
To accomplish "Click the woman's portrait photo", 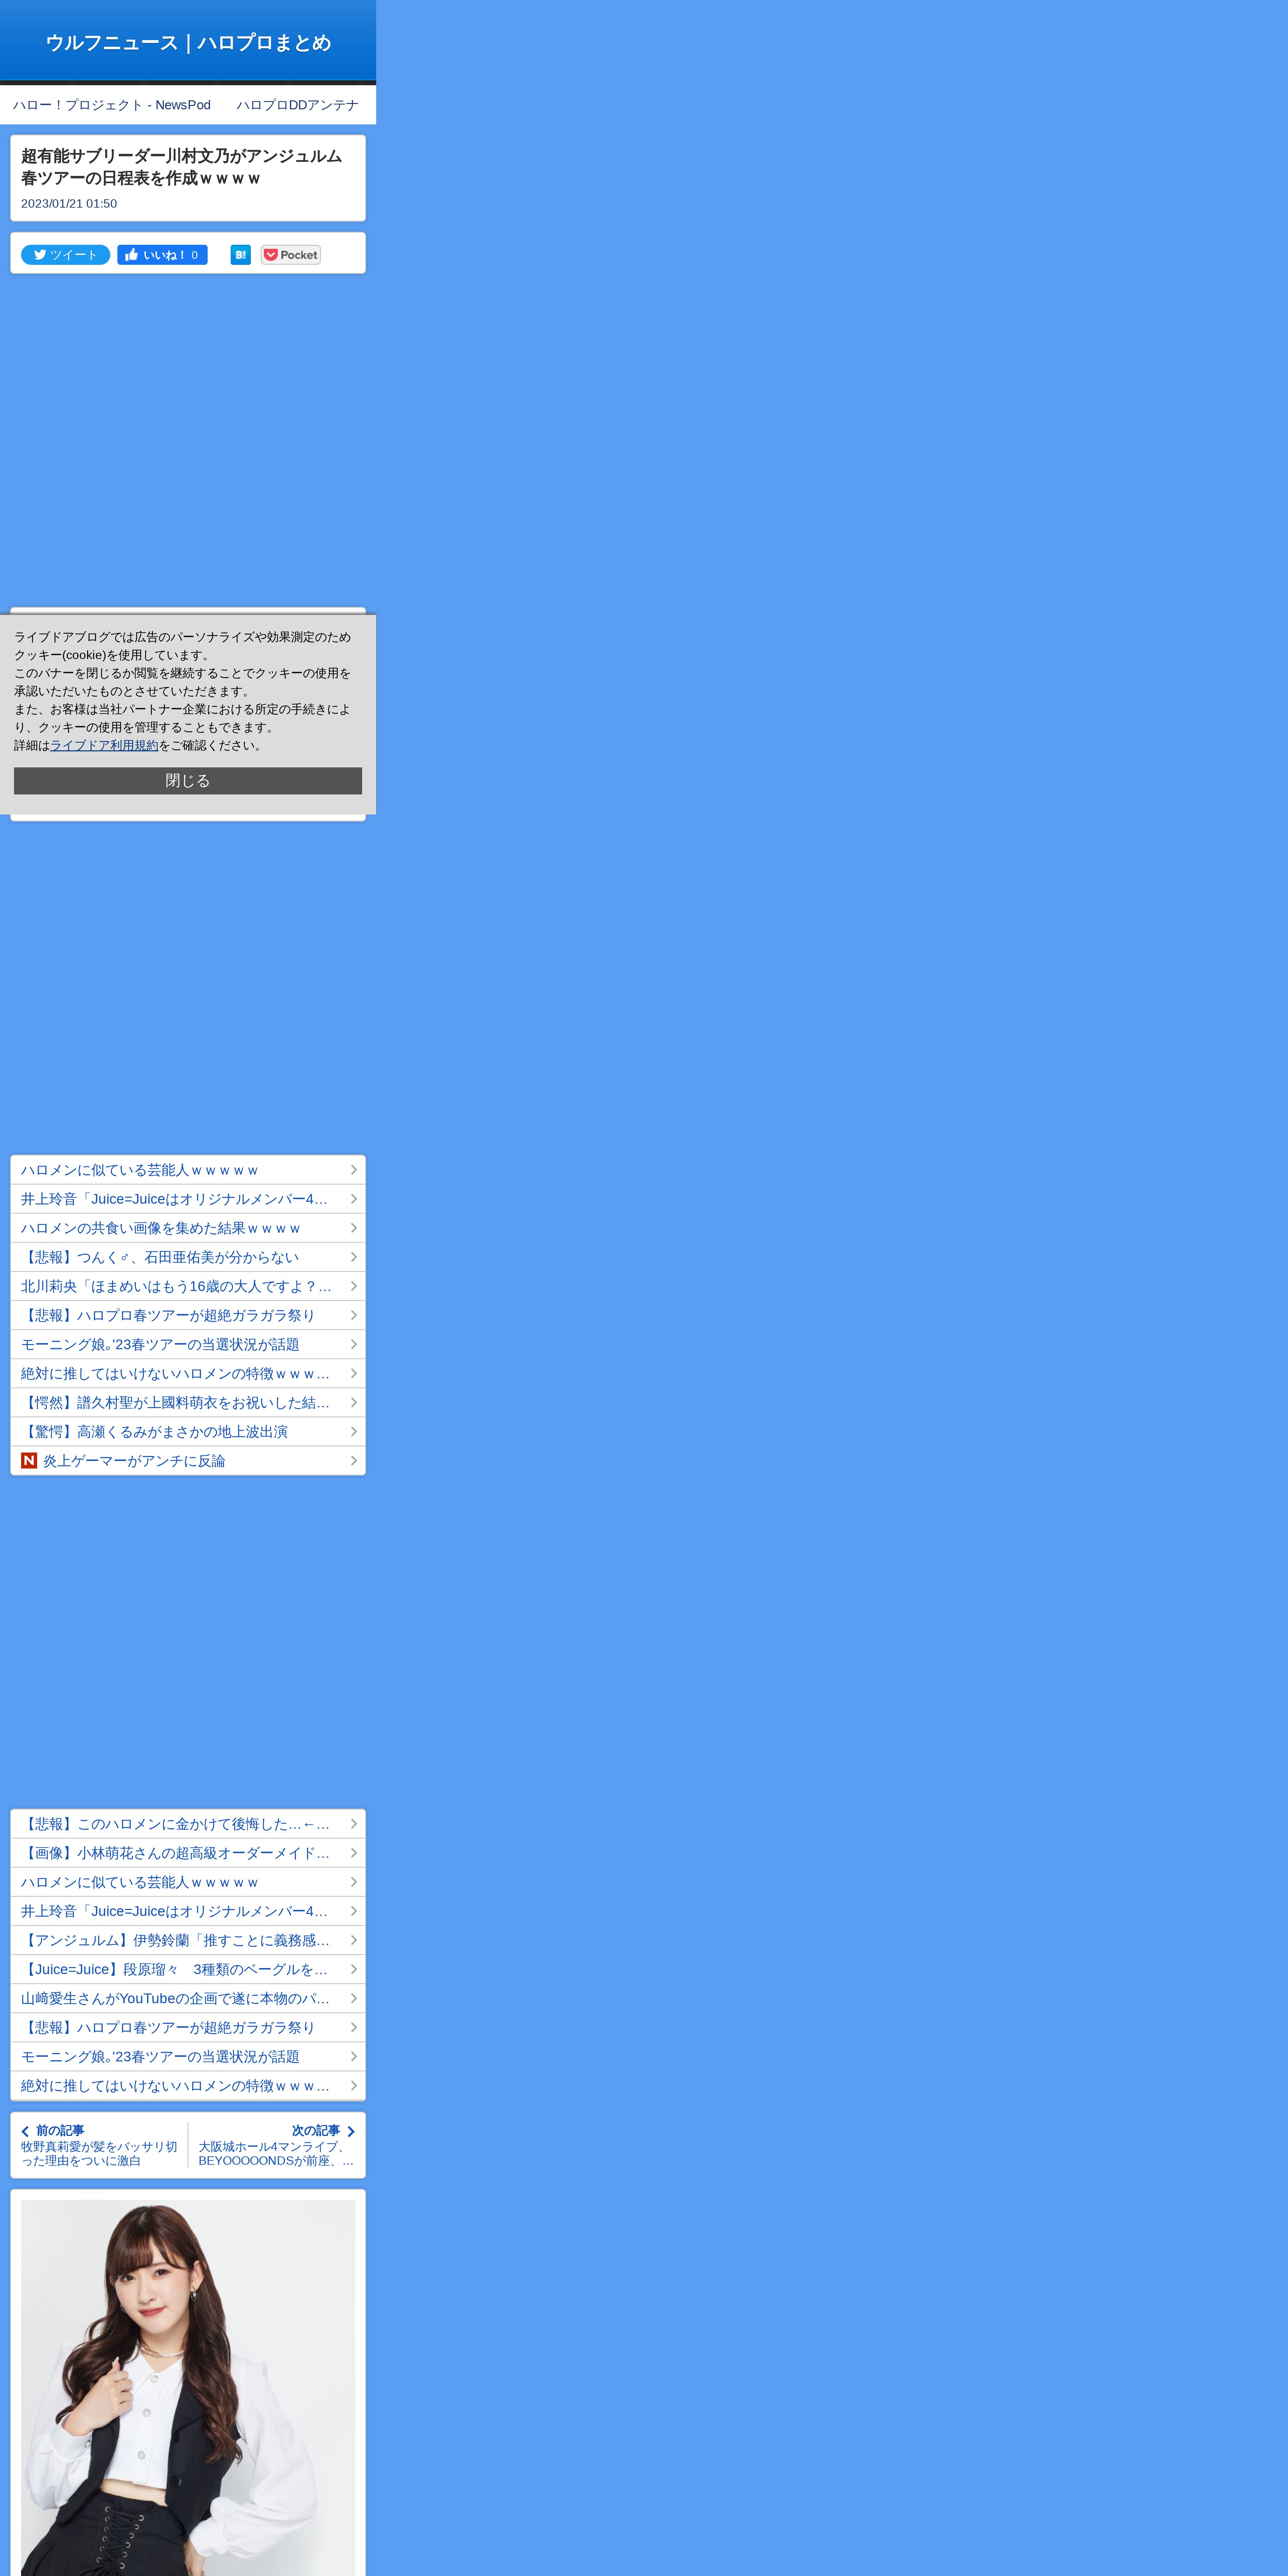I will (x=188, y=2390).
